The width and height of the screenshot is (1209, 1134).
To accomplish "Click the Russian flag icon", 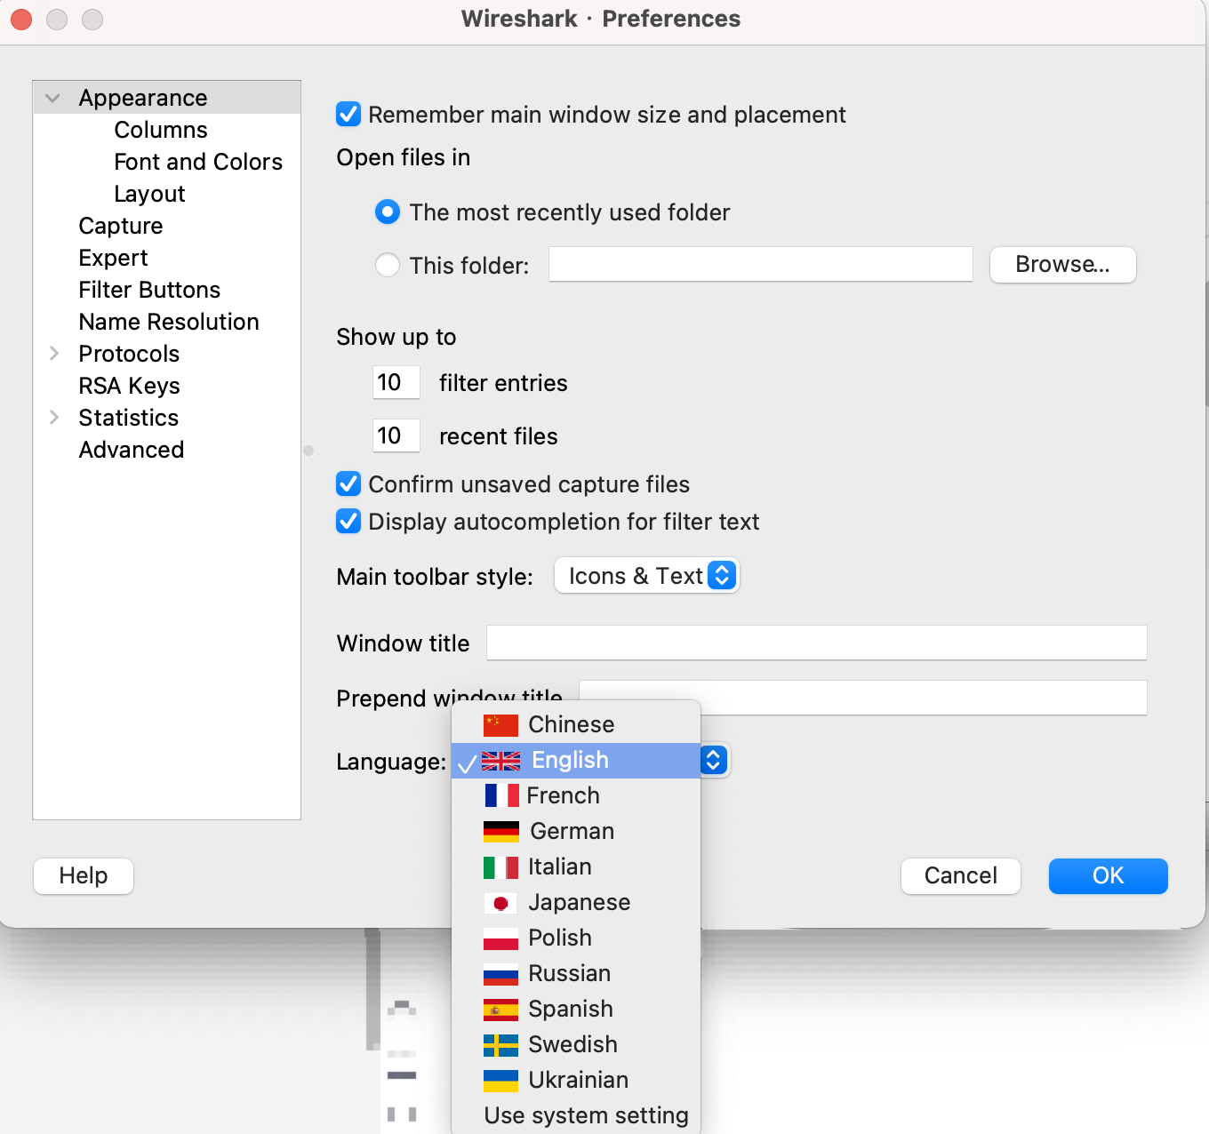I will (x=501, y=973).
